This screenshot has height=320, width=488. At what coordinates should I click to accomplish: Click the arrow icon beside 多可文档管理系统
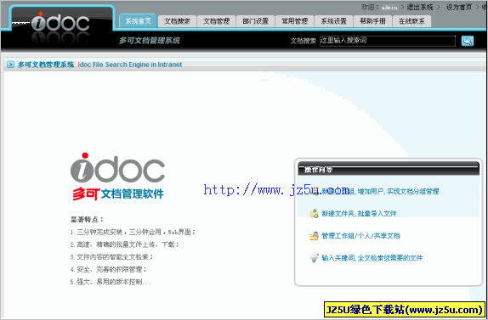coord(10,65)
